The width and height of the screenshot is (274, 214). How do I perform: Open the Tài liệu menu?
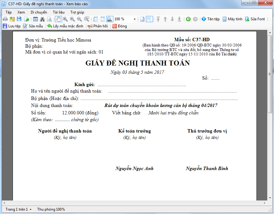[59, 12]
